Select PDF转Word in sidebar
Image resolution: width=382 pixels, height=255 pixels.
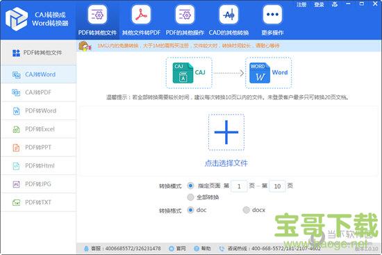pyautogui.click(x=38, y=110)
